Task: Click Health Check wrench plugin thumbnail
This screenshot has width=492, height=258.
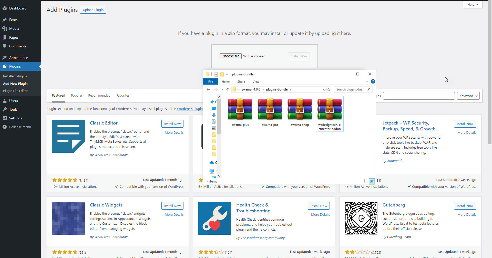Action: pyautogui.click(x=215, y=218)
